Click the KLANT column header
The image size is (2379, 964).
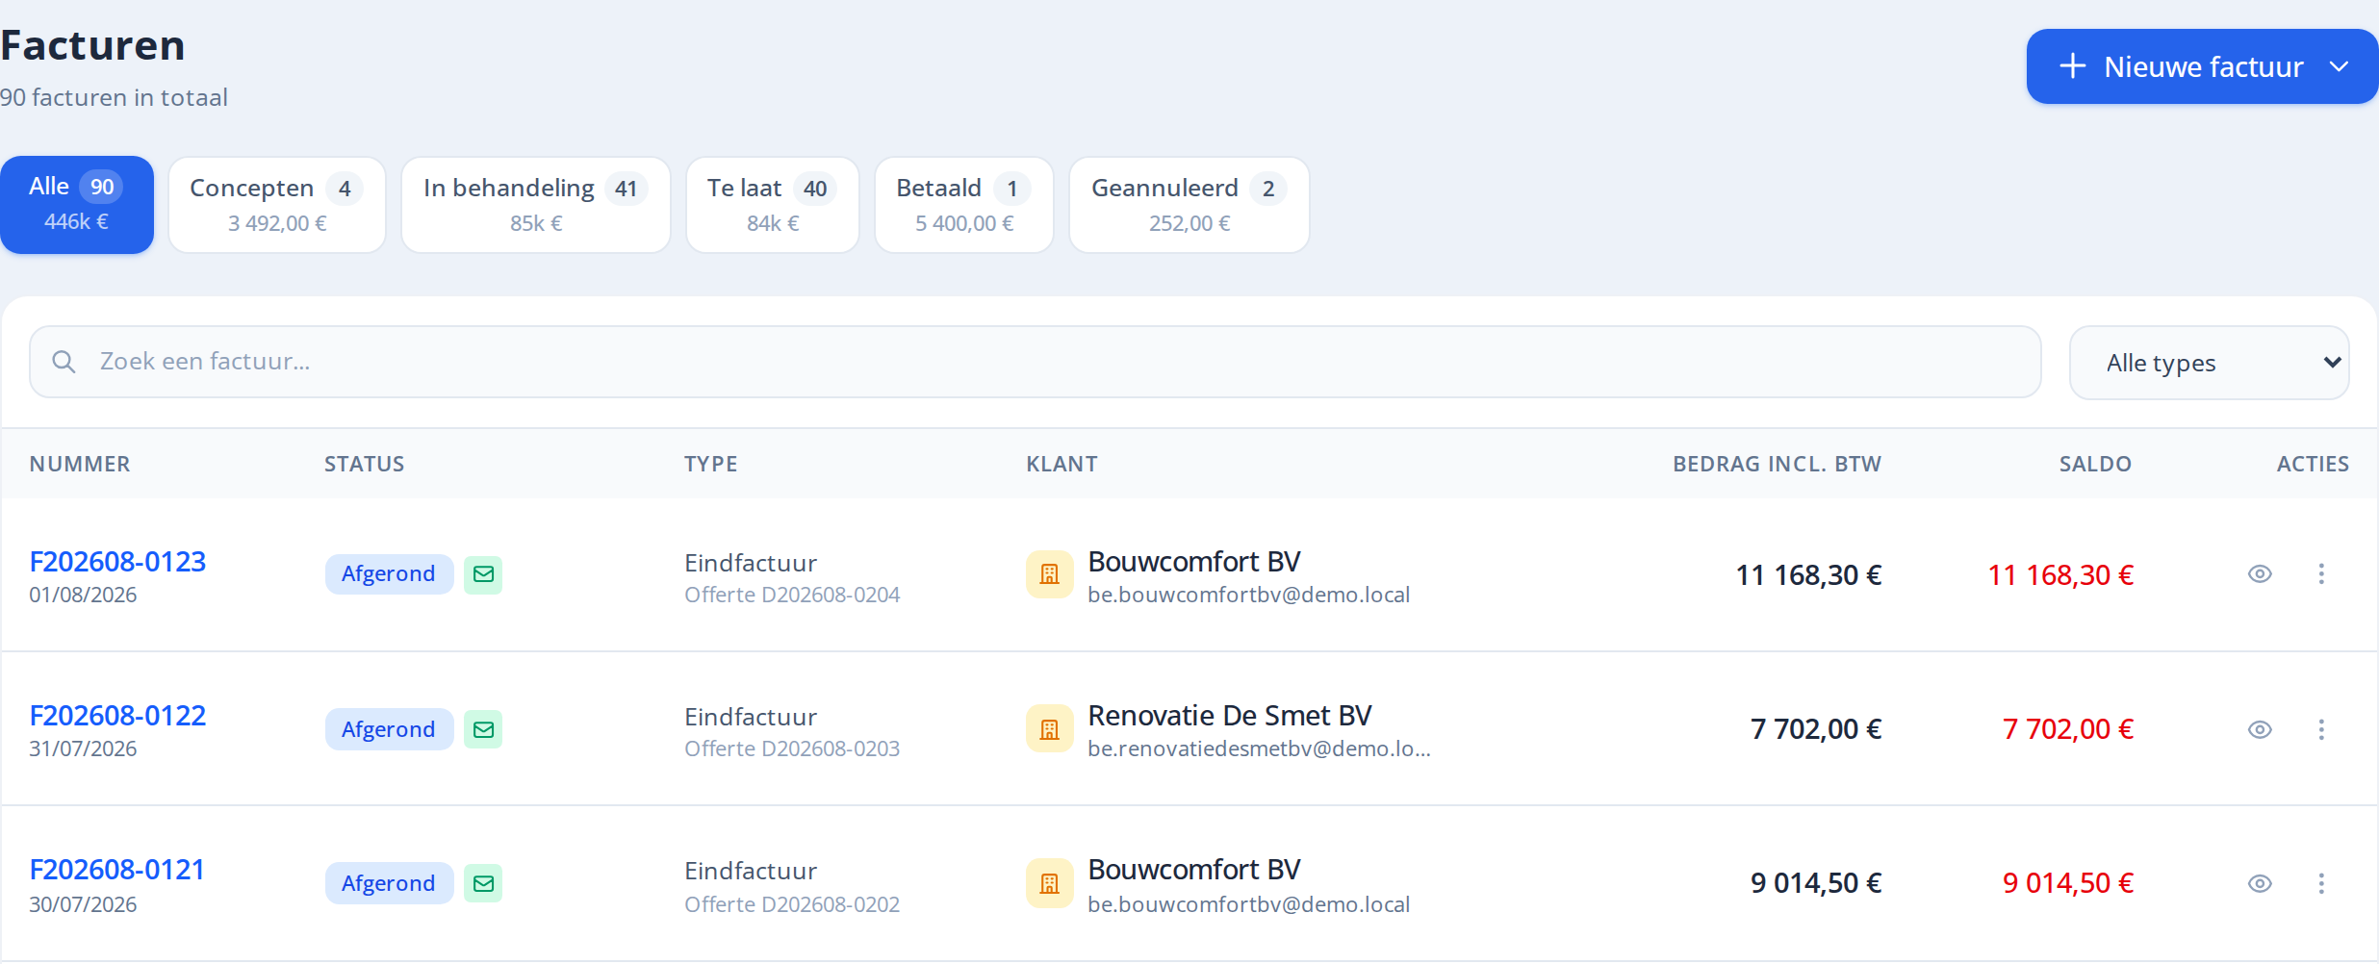pyautogui.click(x=1062, y=464)
